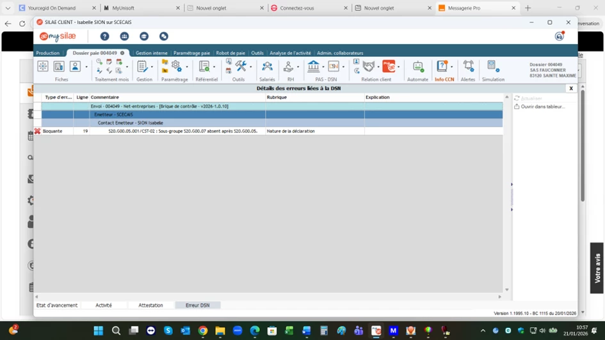Open the PAS bank building icon

point(313,66)
